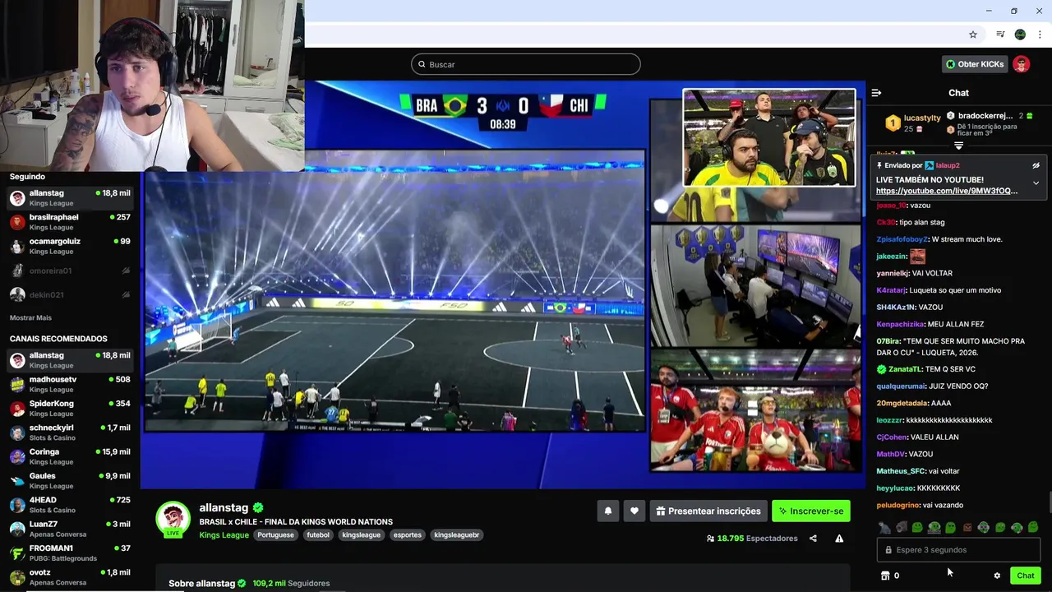Click the allanstag streamer avatar with the LIVE badge
1052x592 pixels.
pos(173,519)
